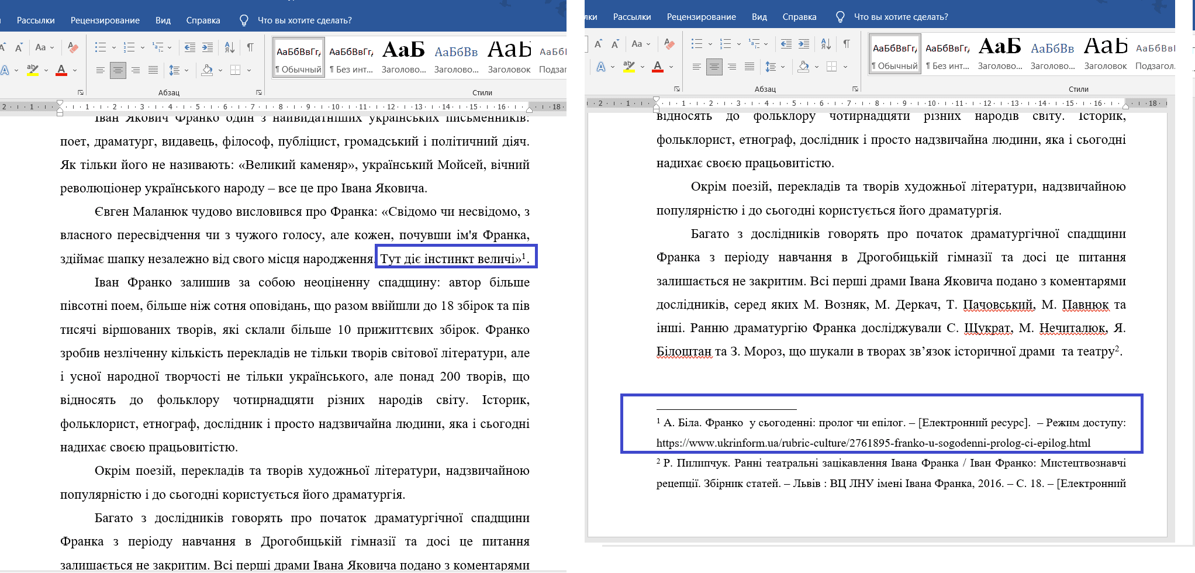This screenshot has height=573, width=1195.
Task: Click Decrease Font Size in right window
Action: point(615,44)
